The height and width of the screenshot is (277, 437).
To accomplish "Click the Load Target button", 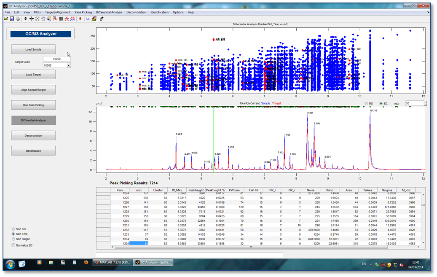I will pyautogui.click(x=33, y=74).
